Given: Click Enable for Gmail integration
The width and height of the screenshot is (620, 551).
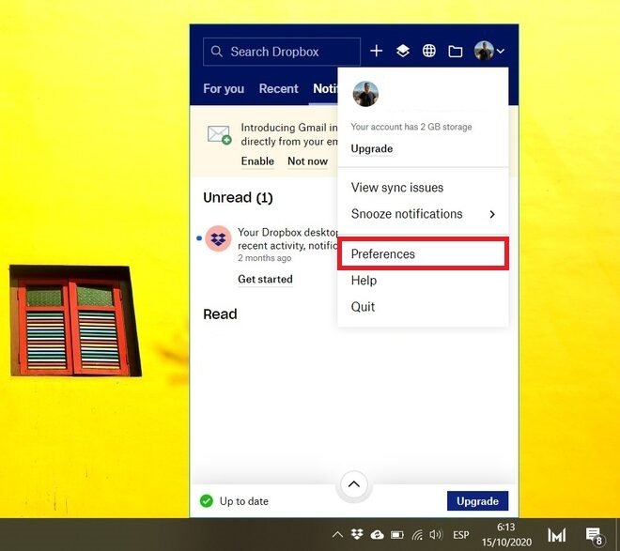Looking at the screenshot, I should pyautogui.click(x=257, y=161).
